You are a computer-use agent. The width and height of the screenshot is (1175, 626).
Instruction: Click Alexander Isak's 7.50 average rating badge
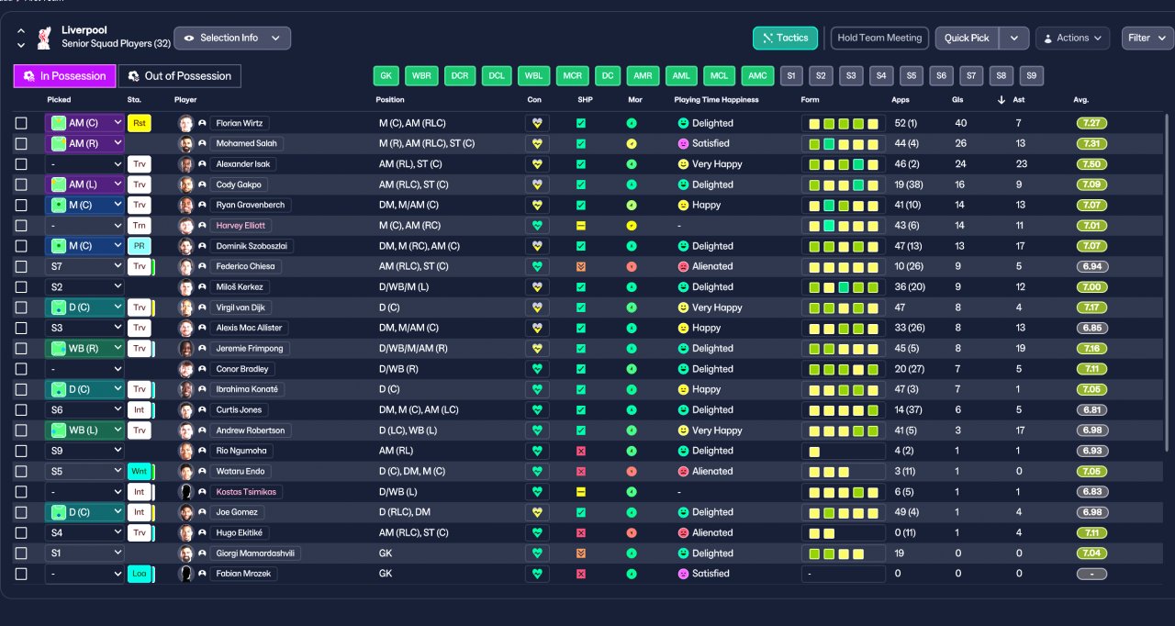click(x=1092, y=164)
